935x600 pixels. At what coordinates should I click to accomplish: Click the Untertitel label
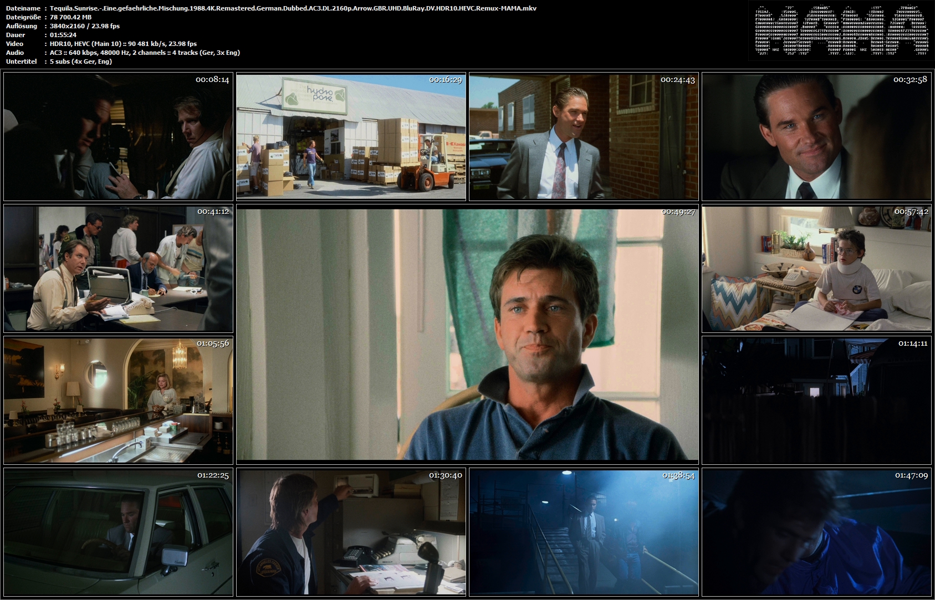pos(22,61)
